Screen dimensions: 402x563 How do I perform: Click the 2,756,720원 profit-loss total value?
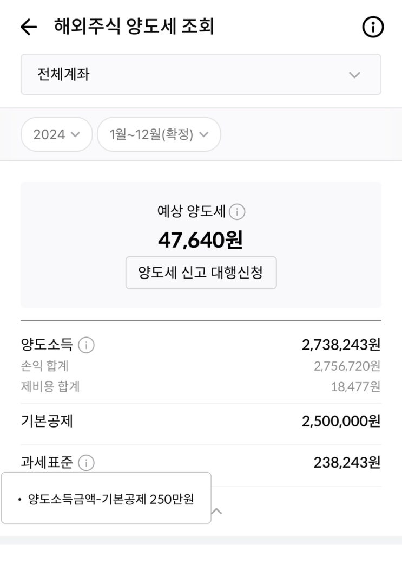[x=347, y=366]
